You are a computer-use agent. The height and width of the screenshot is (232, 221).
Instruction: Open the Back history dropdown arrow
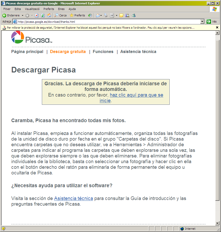22,15
